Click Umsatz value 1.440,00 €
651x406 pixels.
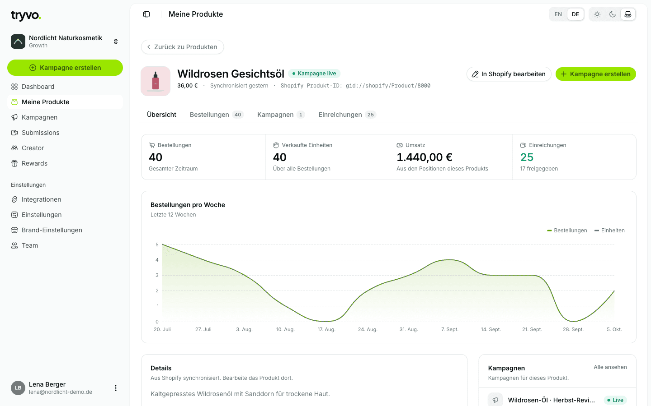point(425,157)
